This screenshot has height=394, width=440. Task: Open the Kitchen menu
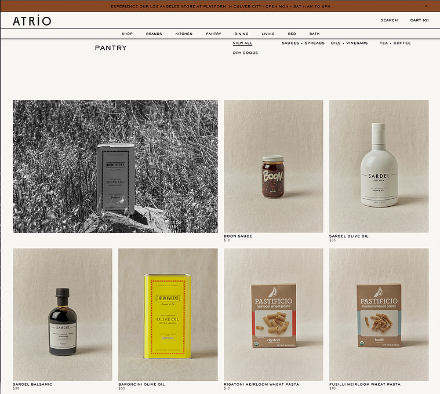coord(184,34)
